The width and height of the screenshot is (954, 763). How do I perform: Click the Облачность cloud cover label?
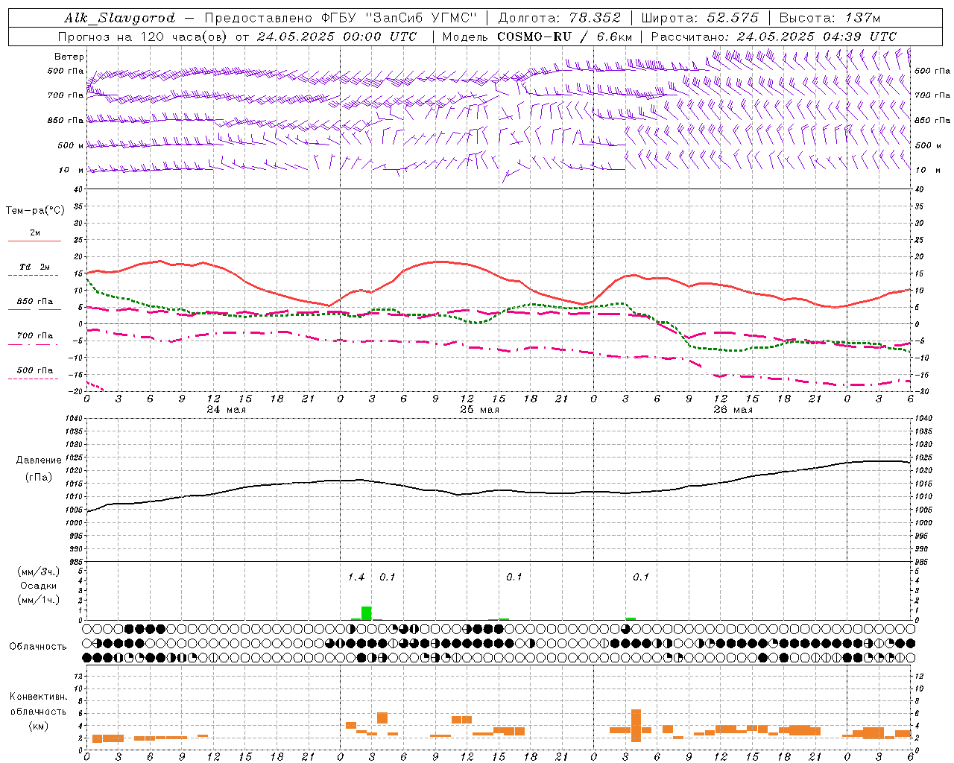pyautogui.click(x=38, y=646)
